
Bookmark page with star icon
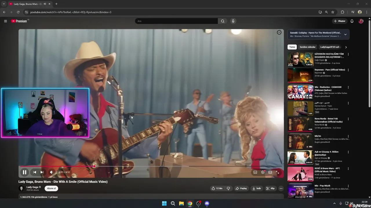pyautogui.click(x=333, y=12)
